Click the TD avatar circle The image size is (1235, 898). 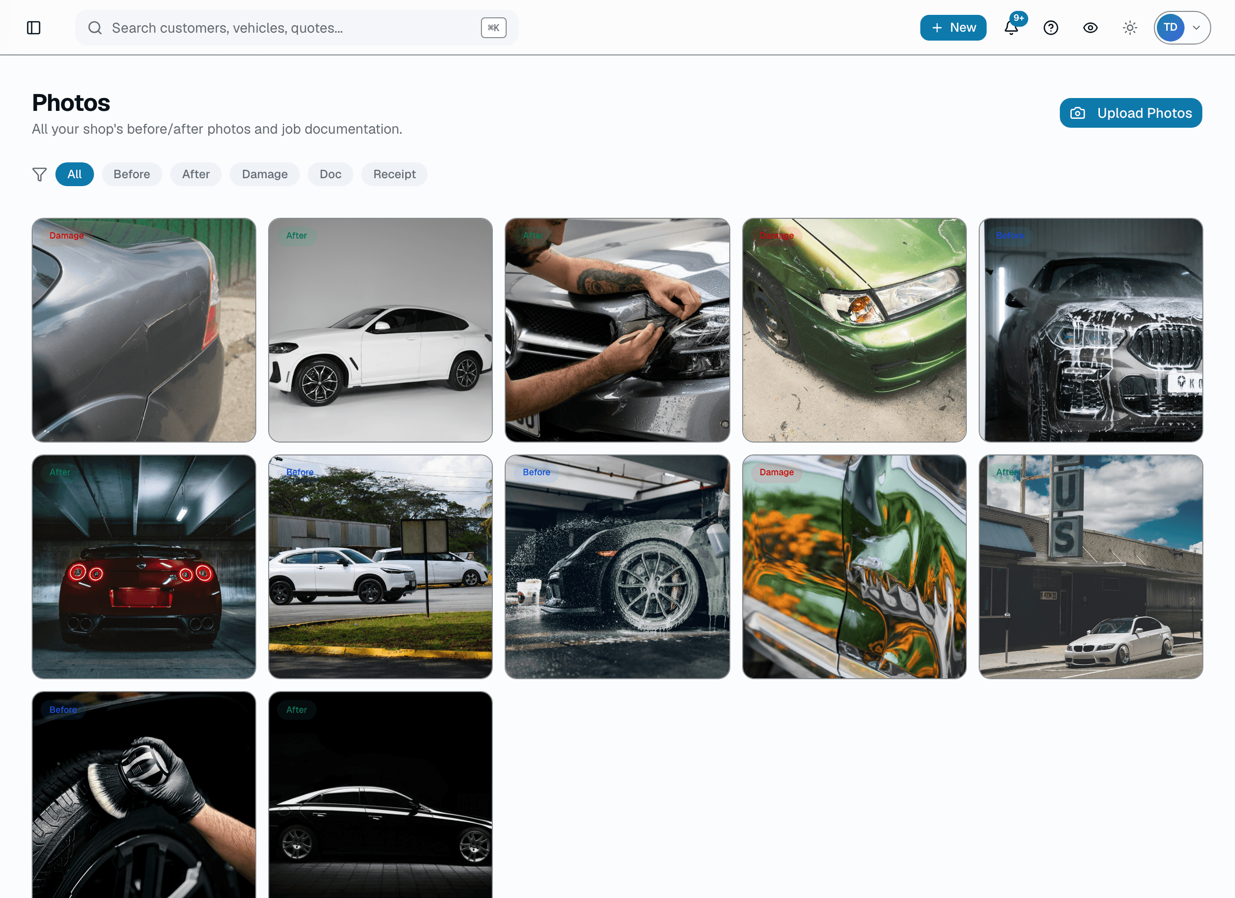(x=1170, y=28)
